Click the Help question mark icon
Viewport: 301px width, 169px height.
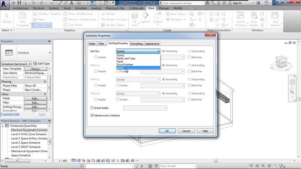pos(266,3)
